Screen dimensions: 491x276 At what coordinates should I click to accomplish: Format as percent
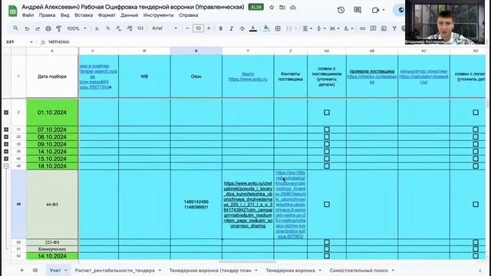pos(107,28)
